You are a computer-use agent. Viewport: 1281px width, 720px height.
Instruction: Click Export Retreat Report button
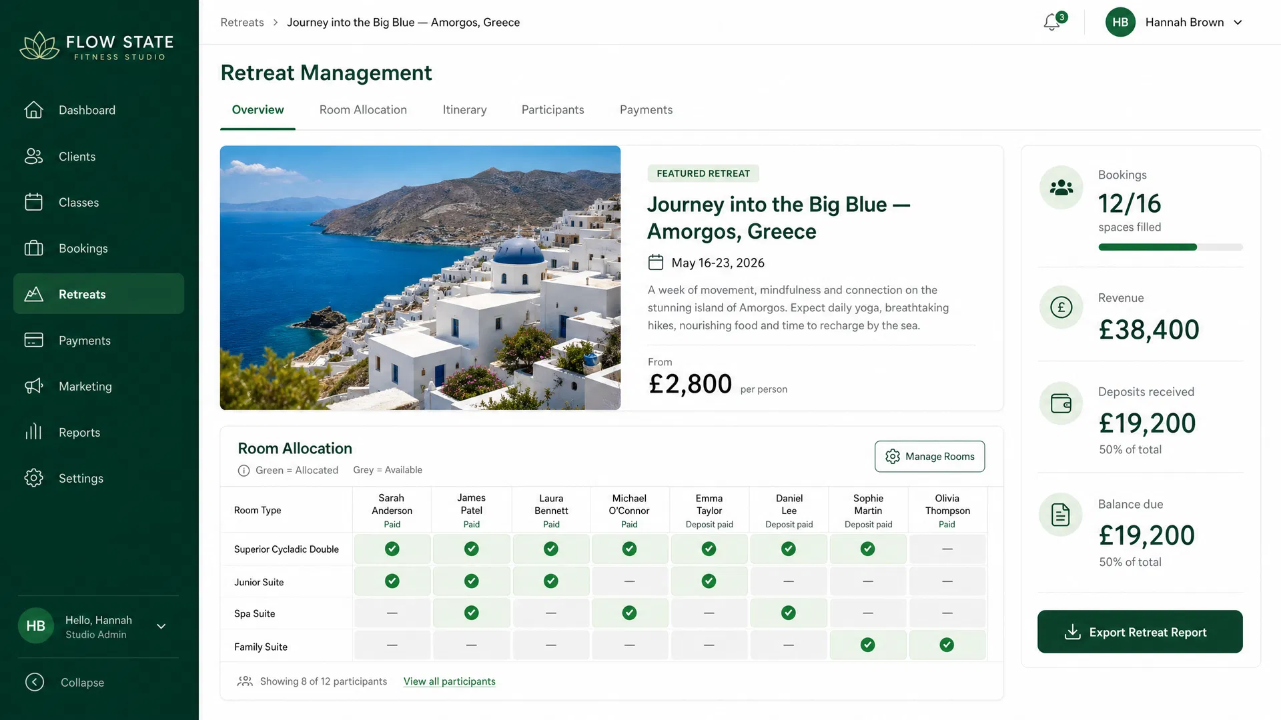point(1140,632)
